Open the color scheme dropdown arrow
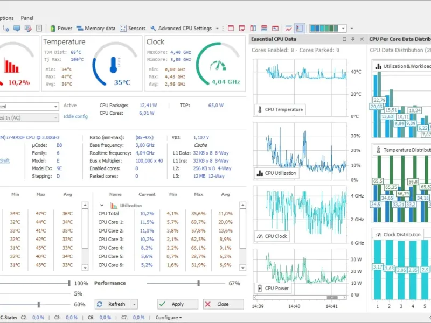This screenshot has height=323, width=431. [x=343, y=29]
